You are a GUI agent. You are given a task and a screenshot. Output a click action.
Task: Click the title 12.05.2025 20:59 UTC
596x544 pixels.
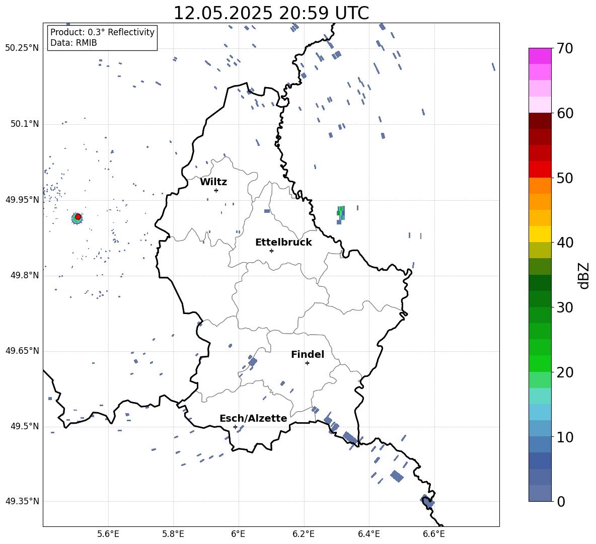tap(271, 13)
